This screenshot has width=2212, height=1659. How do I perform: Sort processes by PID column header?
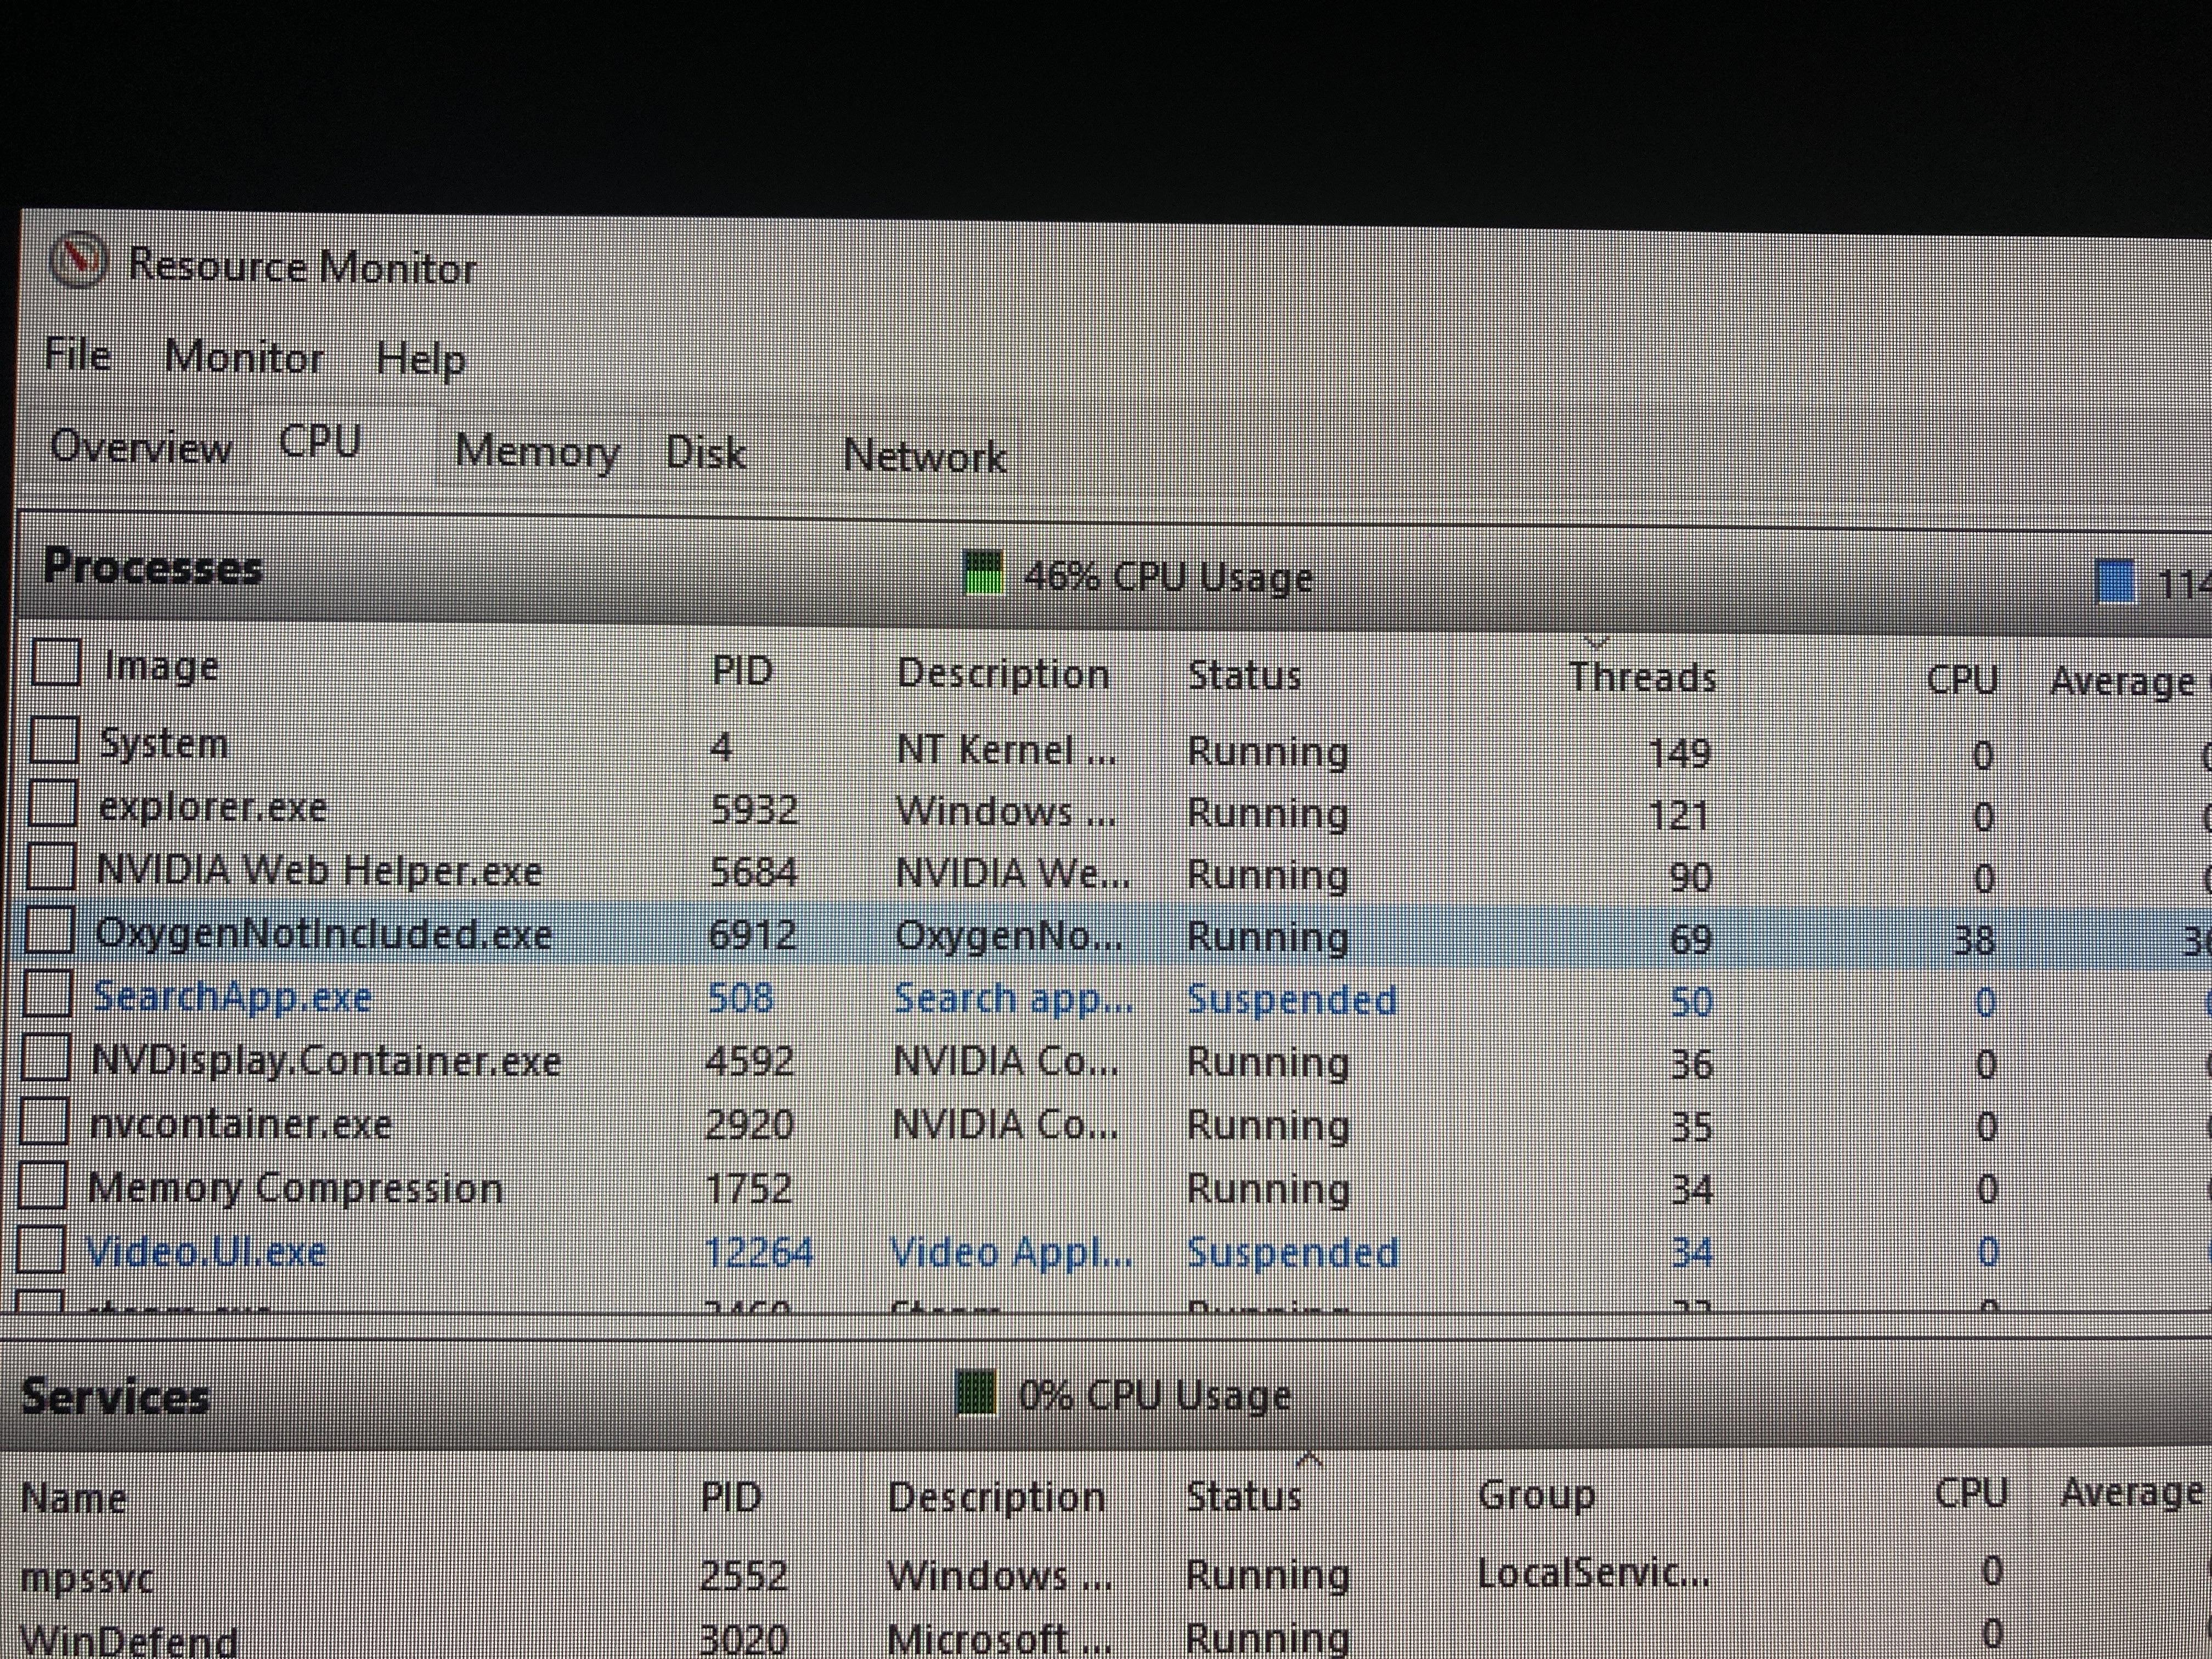pyautogui.click(x=742, y=670)
